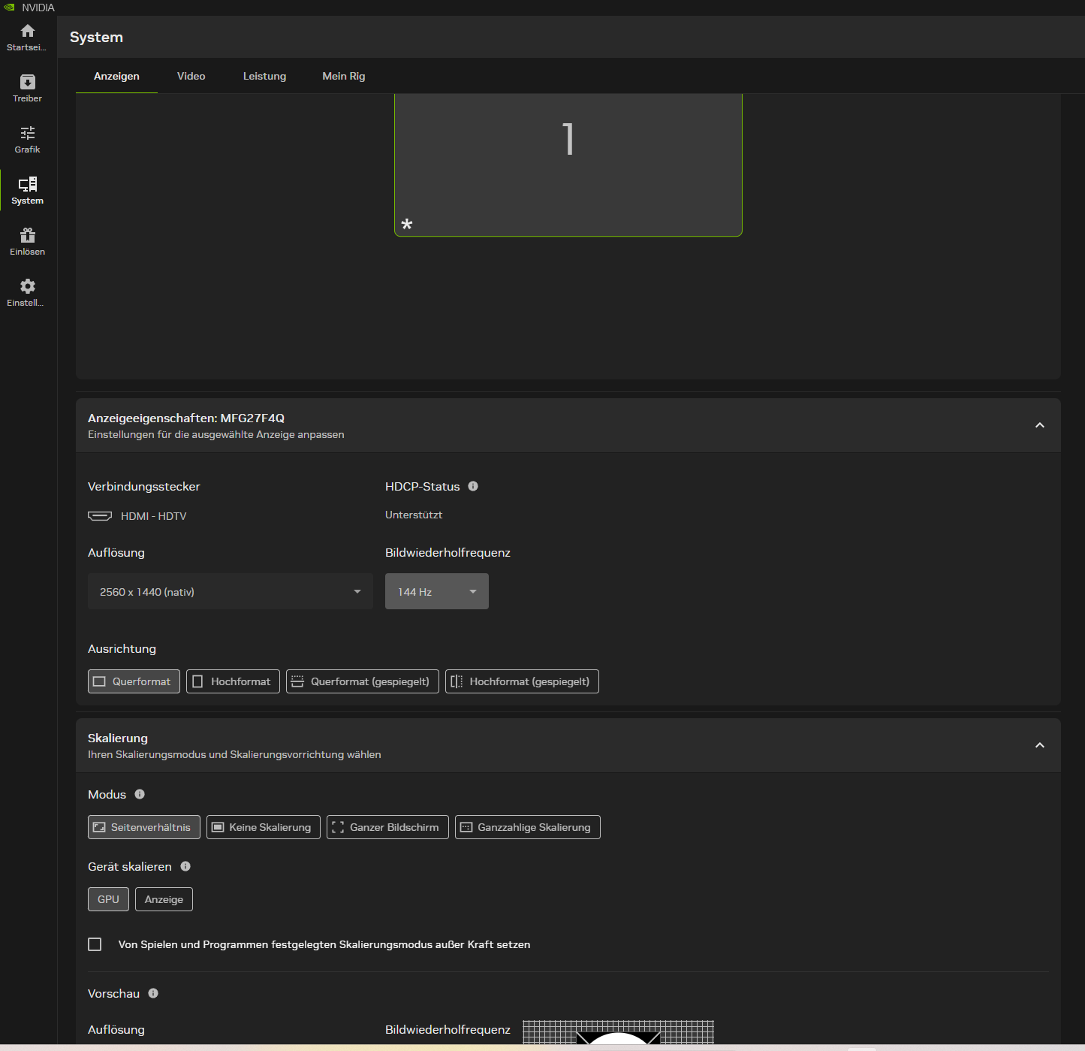Choose Anzeige as scaling device
This screenshot has width=1085, height=1051.
[x=164, y=899]
